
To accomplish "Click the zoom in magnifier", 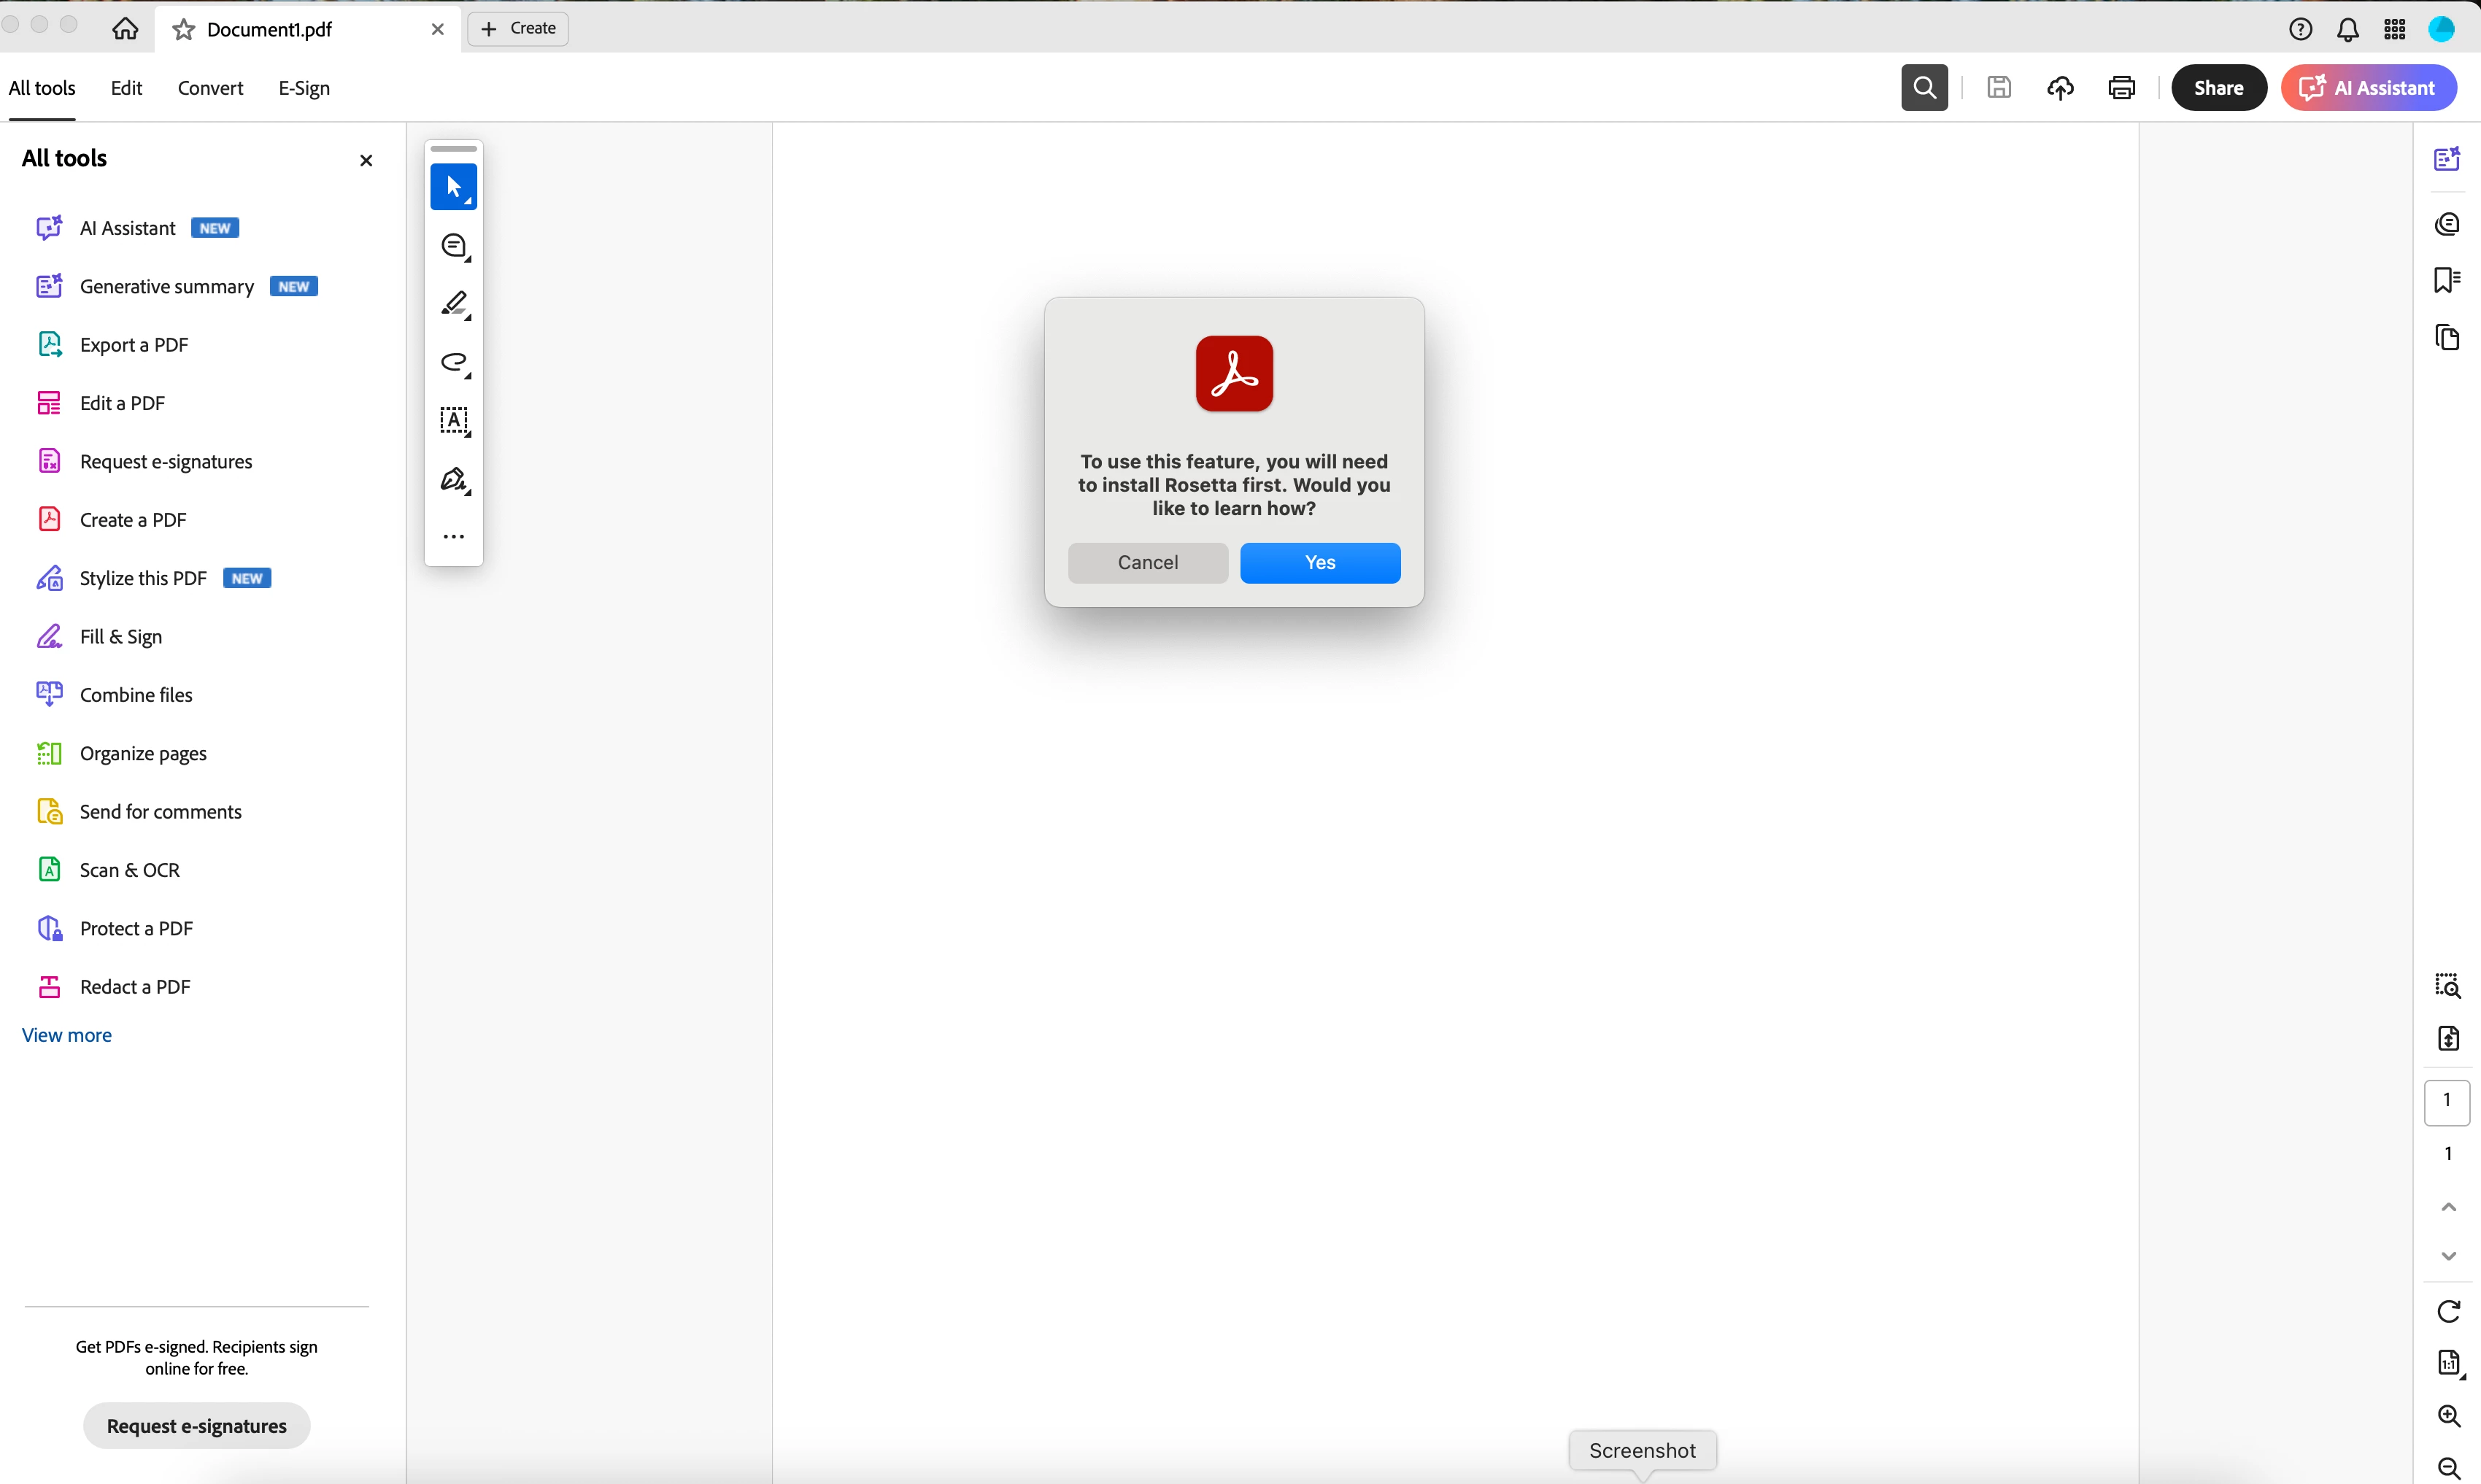I will [2447, 1416].
